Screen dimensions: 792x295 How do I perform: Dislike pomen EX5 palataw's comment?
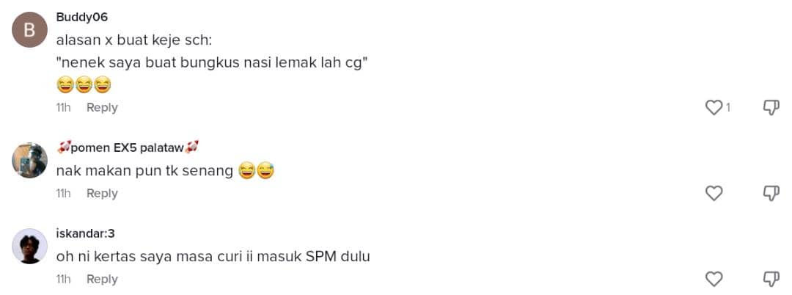pyautogui.click(x=771, y=193)
